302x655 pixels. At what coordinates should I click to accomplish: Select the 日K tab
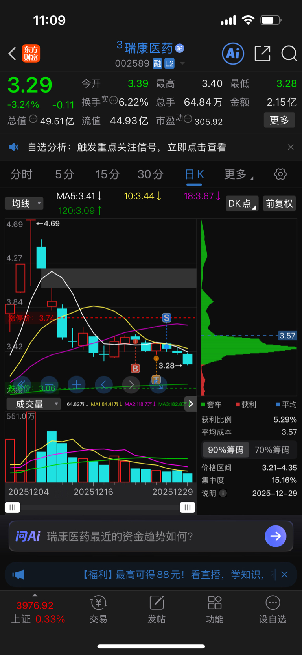tap(194, 174)
